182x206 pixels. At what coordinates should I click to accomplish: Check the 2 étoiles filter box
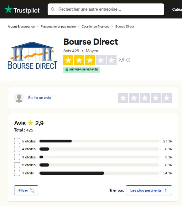click(x=17, y=165)
